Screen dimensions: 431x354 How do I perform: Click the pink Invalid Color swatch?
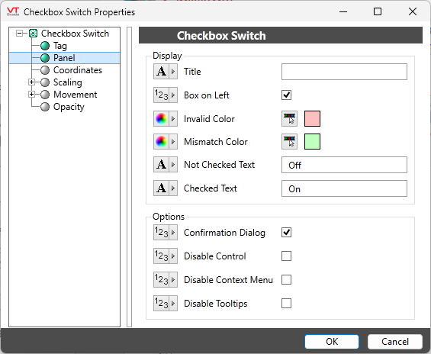[x=312, y=119]
